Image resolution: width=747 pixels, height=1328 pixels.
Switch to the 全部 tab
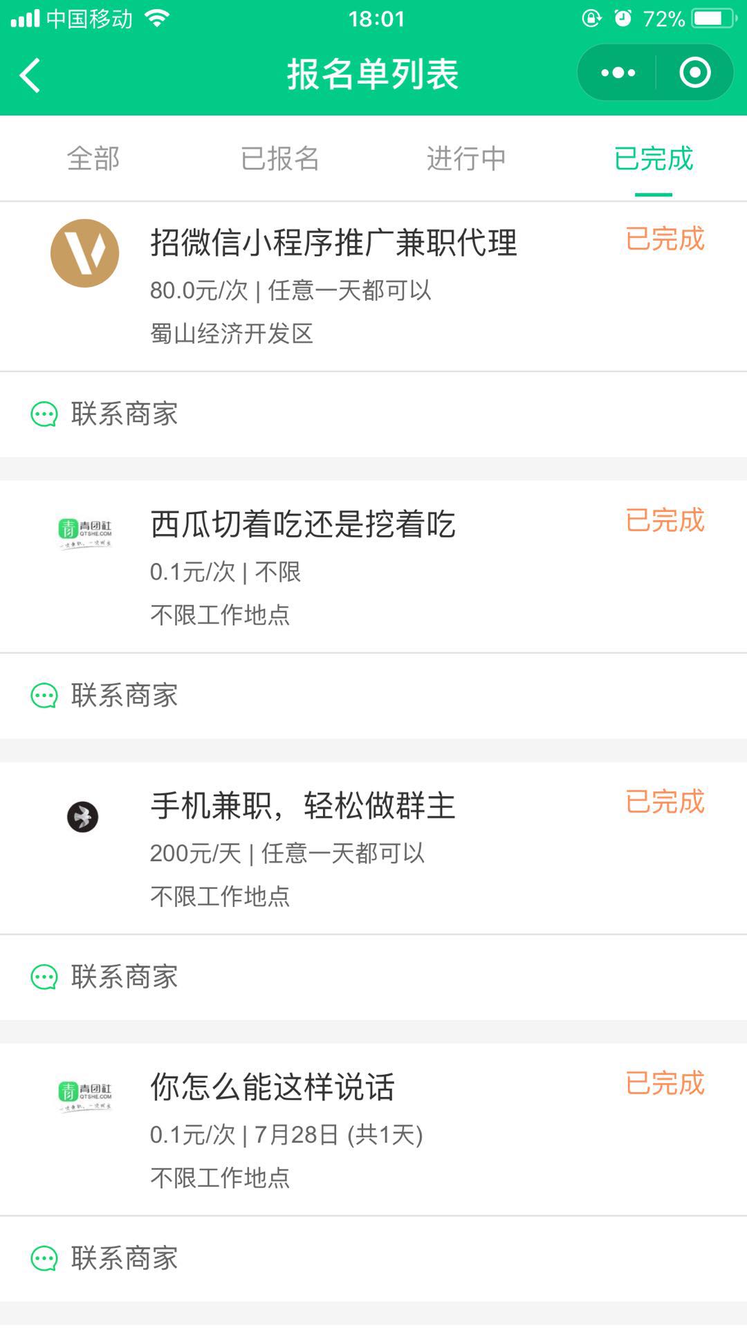tap(93, 158)
